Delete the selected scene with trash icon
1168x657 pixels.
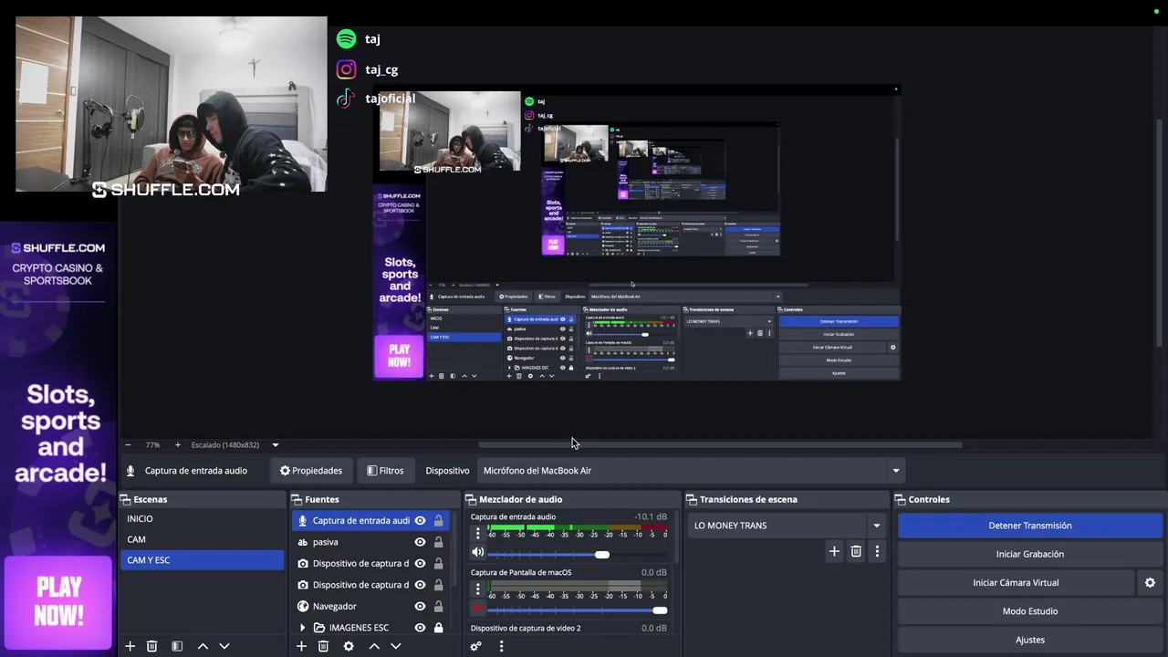[152, 646]
